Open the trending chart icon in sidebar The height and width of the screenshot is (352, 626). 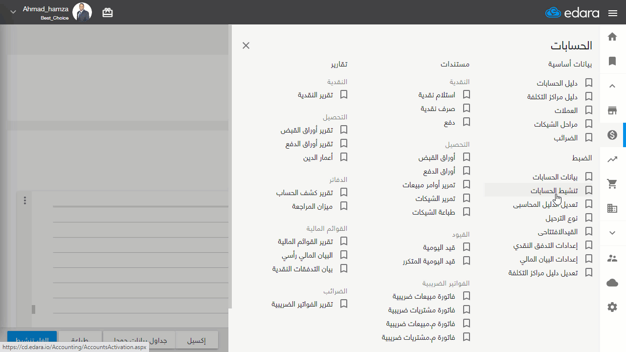(612, 159)
